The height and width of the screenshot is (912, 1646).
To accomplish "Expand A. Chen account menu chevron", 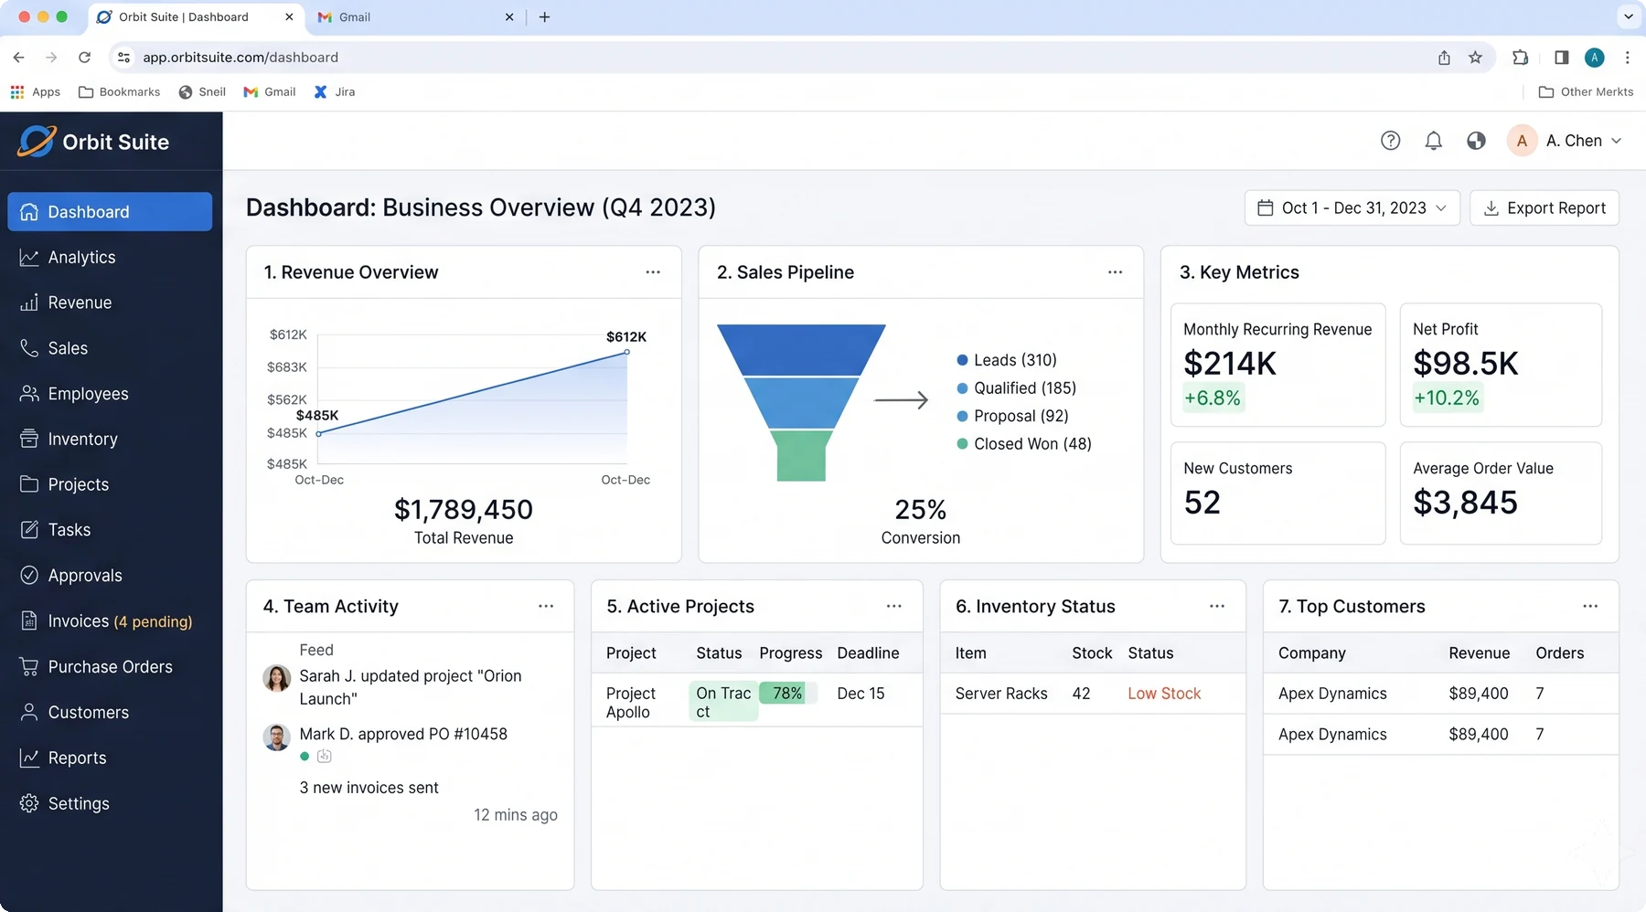I will pos(1617,141).
